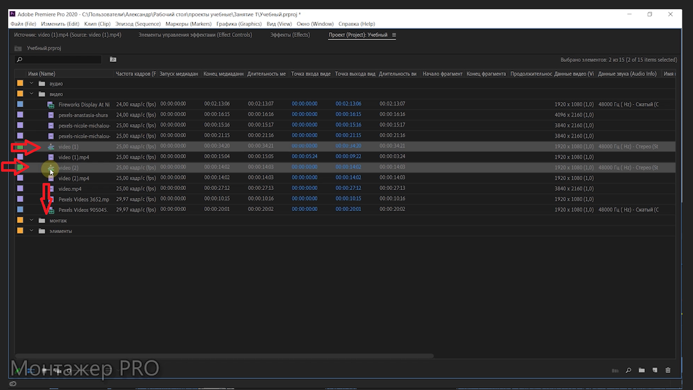Screen dimensions: 693x390
Task: Open the Project panel menu icon
Action: click(394, 35)
